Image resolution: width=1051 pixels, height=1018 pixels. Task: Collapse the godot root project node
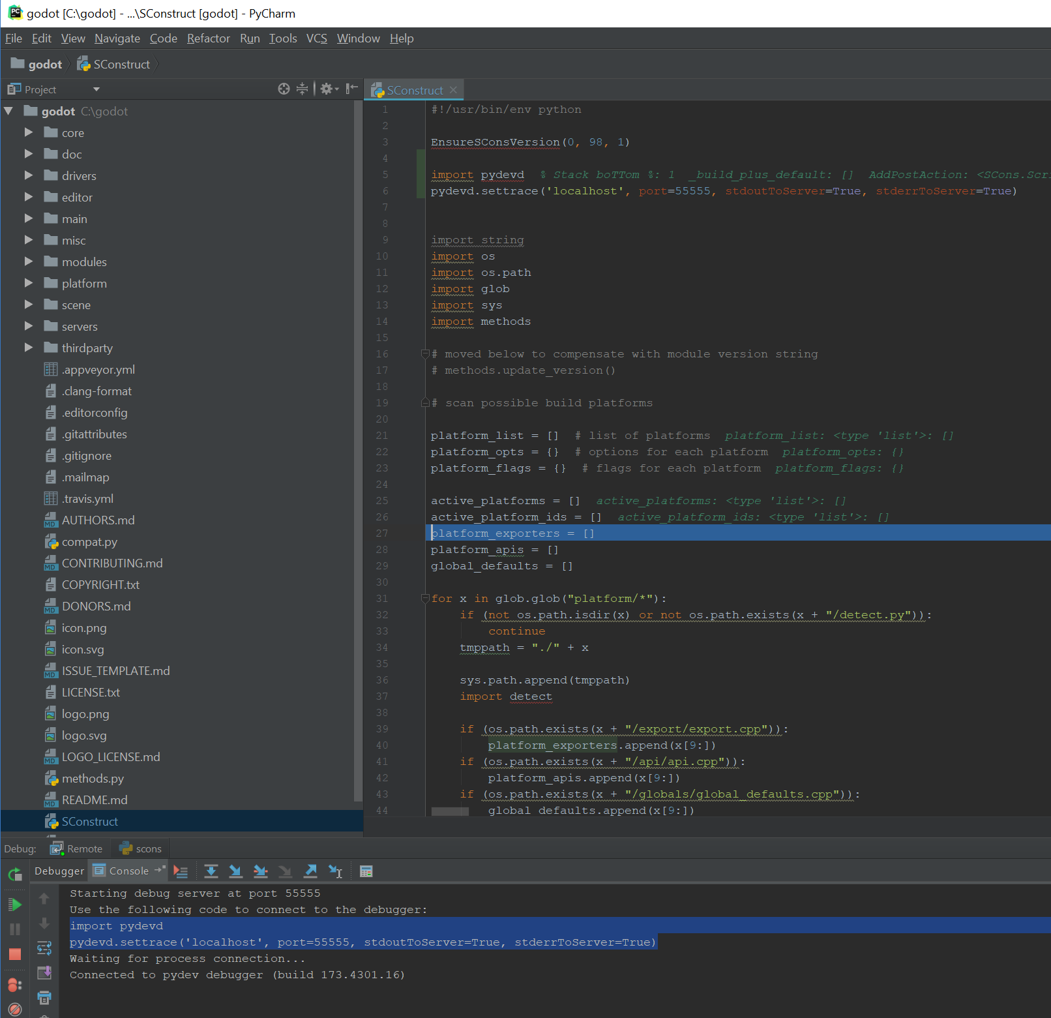click(8, 111)
